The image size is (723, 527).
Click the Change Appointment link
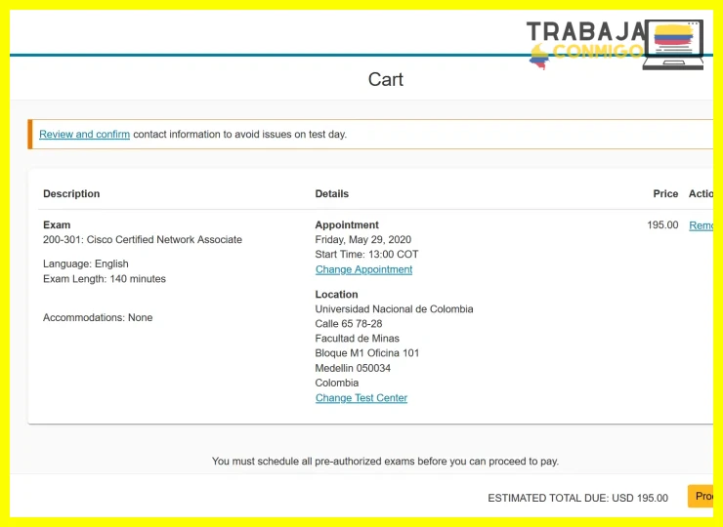point(363,269)
